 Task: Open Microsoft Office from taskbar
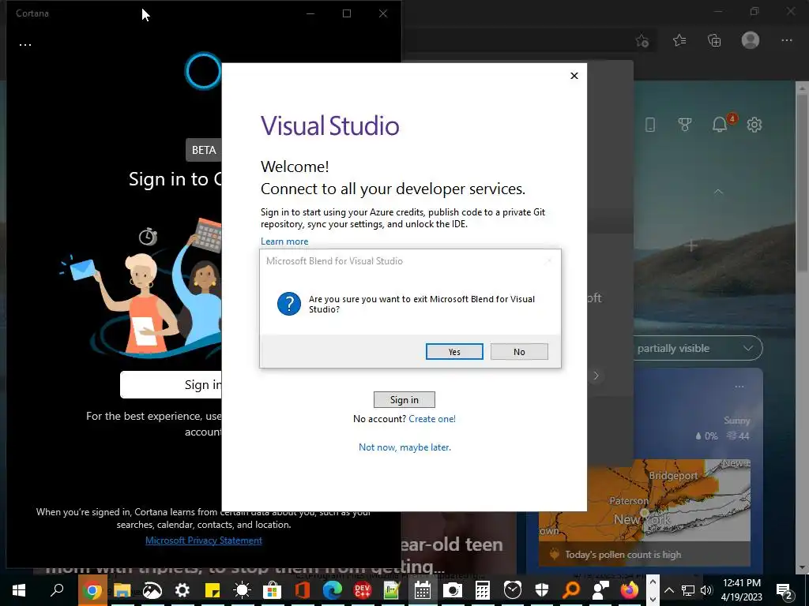coord(302,590)
